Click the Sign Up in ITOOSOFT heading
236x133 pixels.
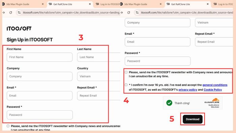30,39
